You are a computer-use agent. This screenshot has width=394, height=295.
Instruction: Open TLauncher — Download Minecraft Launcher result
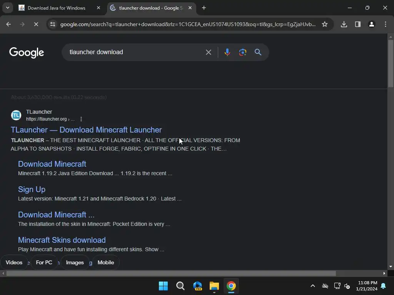coord(86,130)
